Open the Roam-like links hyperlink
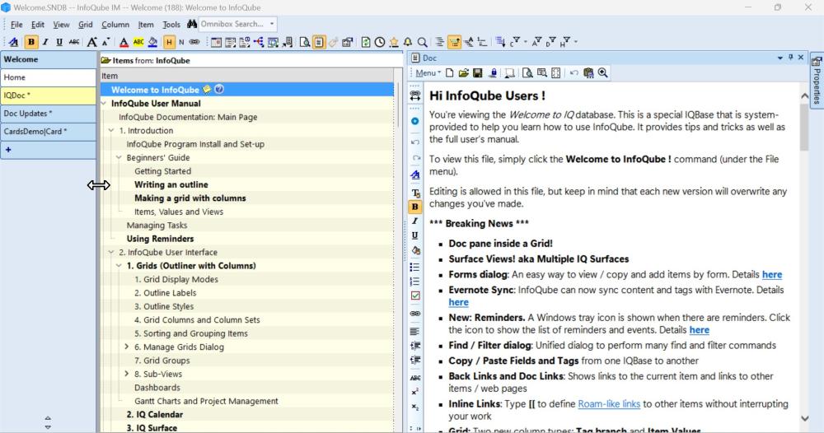Screen dimensions: 824x433 [609, 404]
